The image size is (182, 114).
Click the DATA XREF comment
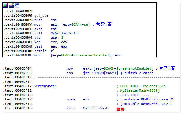click(133, 95)
